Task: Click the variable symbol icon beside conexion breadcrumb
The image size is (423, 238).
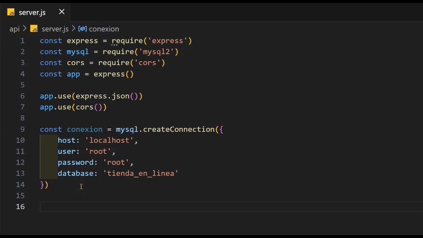Action: tap(82, 29)
